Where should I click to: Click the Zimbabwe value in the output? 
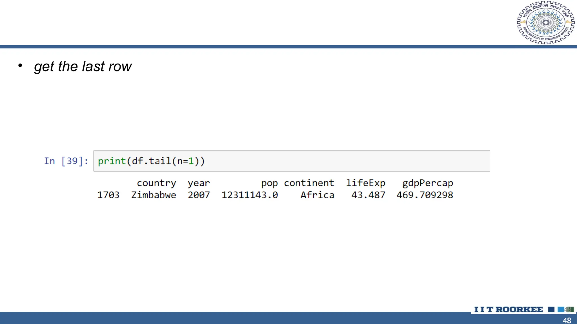coord(154,195)
